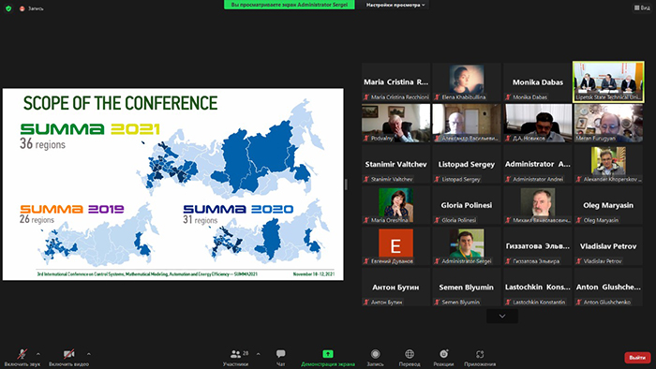Select Elena Khabibullina's video tile

(467, 81)
